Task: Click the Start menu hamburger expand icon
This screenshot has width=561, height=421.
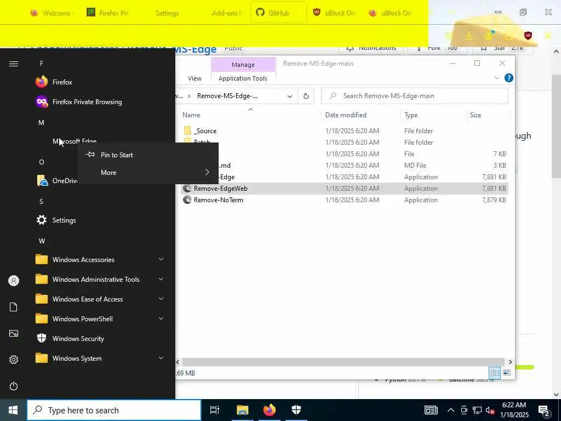Action: pos(14,64)
